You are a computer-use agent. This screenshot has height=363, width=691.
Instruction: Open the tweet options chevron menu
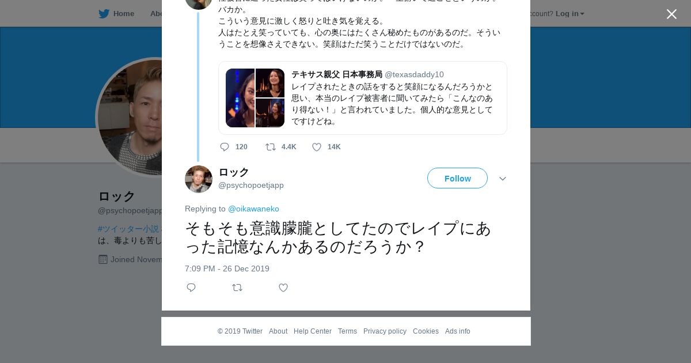[503, 179]
